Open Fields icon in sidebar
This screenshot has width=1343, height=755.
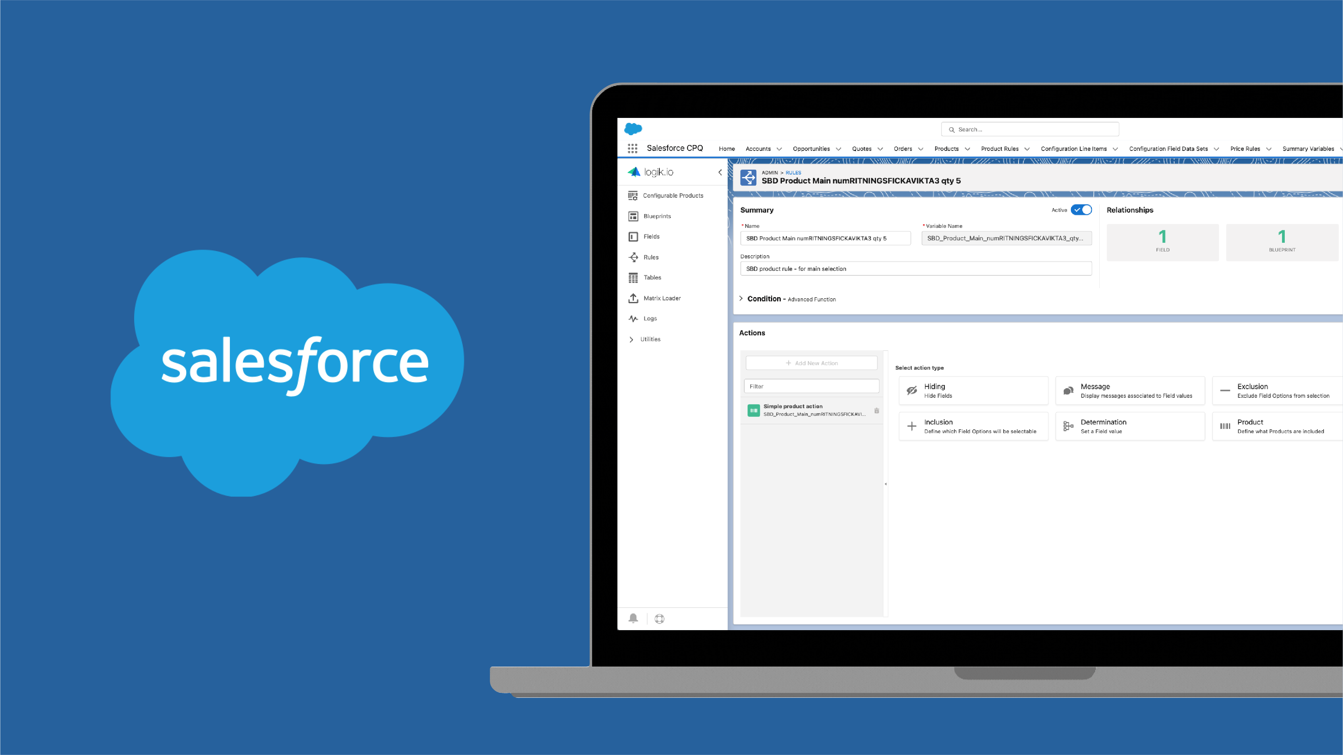tap(633, 237)
